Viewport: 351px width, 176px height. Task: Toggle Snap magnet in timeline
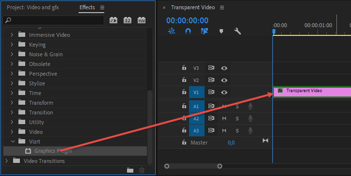point(188,31)
